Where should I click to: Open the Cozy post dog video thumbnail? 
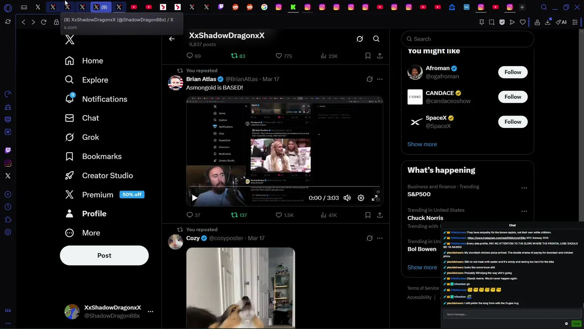coord(240,288)
